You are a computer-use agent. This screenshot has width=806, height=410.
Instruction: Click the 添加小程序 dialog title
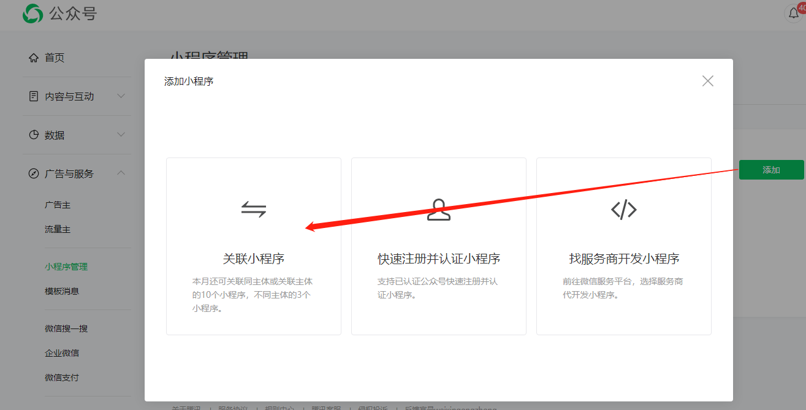pyautogui.click(x=189, y=81)
